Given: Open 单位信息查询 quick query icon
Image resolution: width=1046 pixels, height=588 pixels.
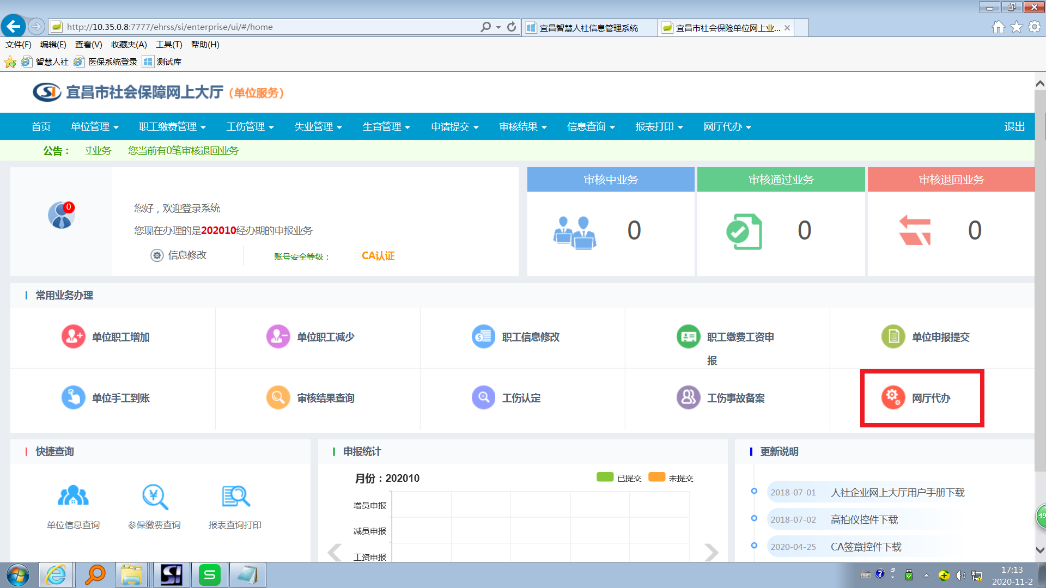Looking at the screenshot, I should tap(73, 496).
